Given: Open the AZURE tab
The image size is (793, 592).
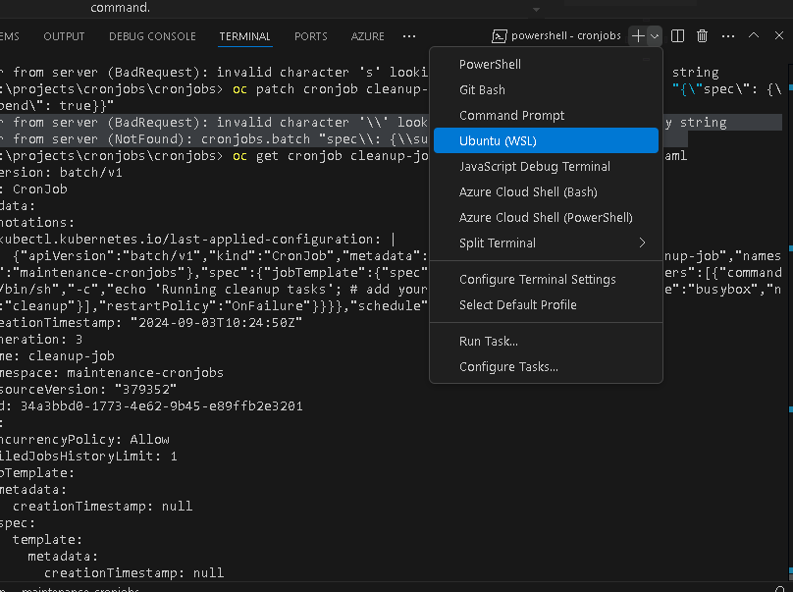Looking at the screenshot, I should [368, 36].
